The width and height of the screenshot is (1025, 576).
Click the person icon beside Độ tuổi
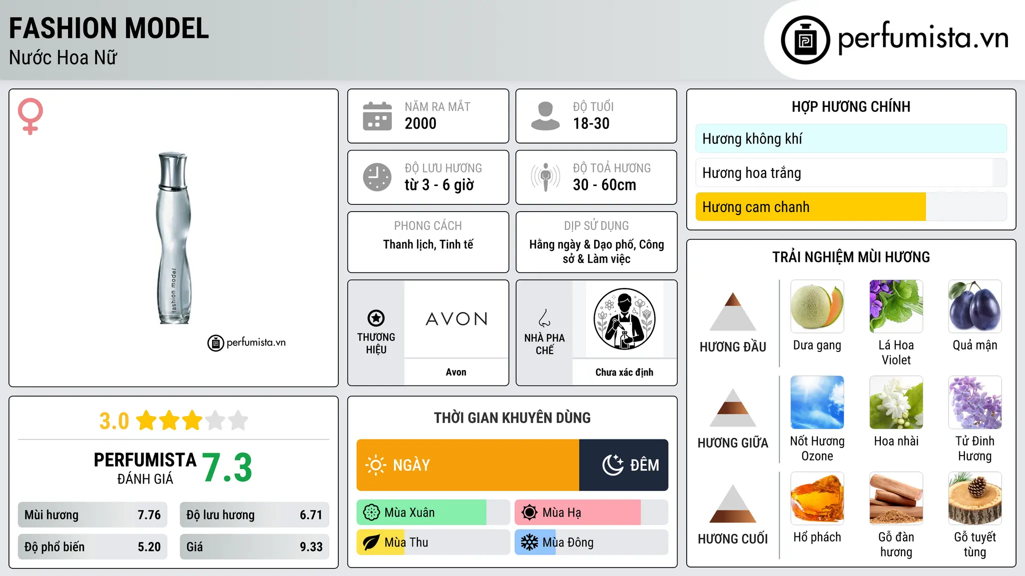coord(546,116)
